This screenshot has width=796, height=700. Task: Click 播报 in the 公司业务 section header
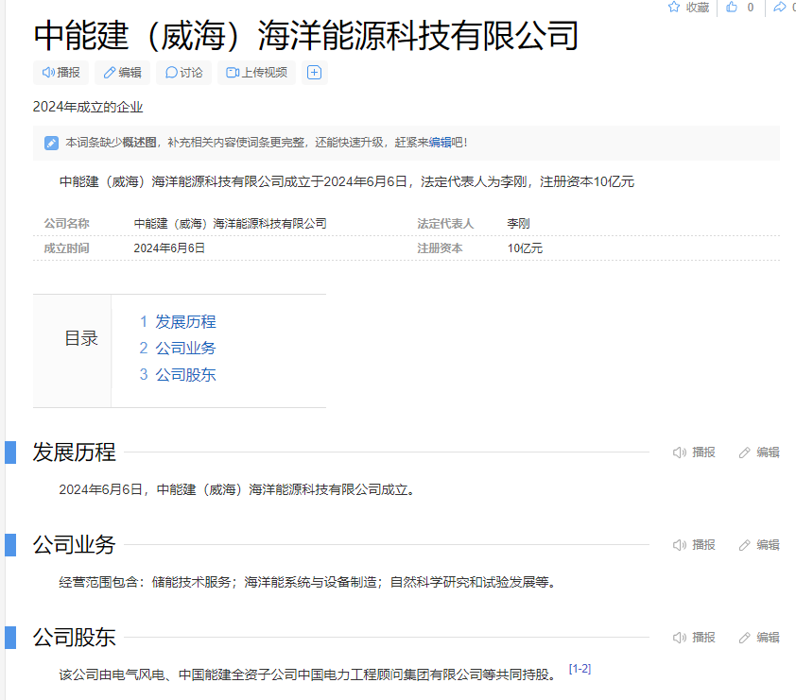point(694,545)
